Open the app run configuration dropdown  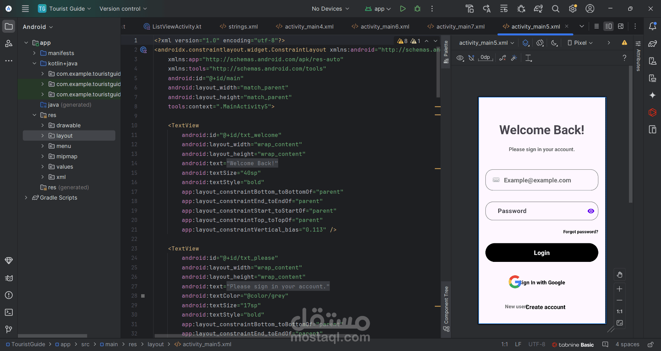click(378, 9)
